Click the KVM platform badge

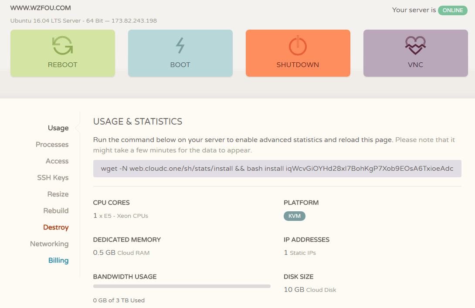pos(295,216)
